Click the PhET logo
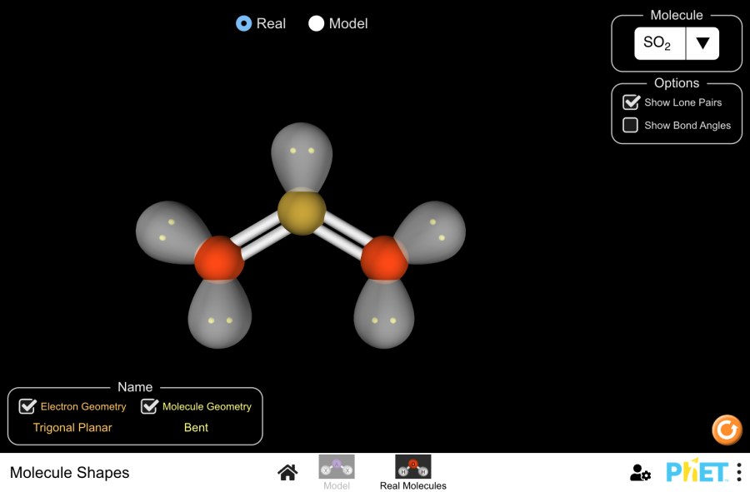This screenshot has height=492, width=750. [x=697, y=472]
